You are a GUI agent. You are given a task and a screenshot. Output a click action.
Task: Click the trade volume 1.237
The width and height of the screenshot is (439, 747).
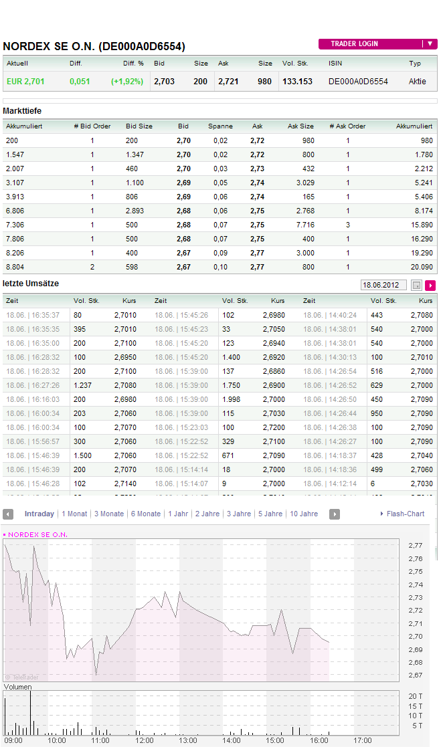[x=82, y=385]
